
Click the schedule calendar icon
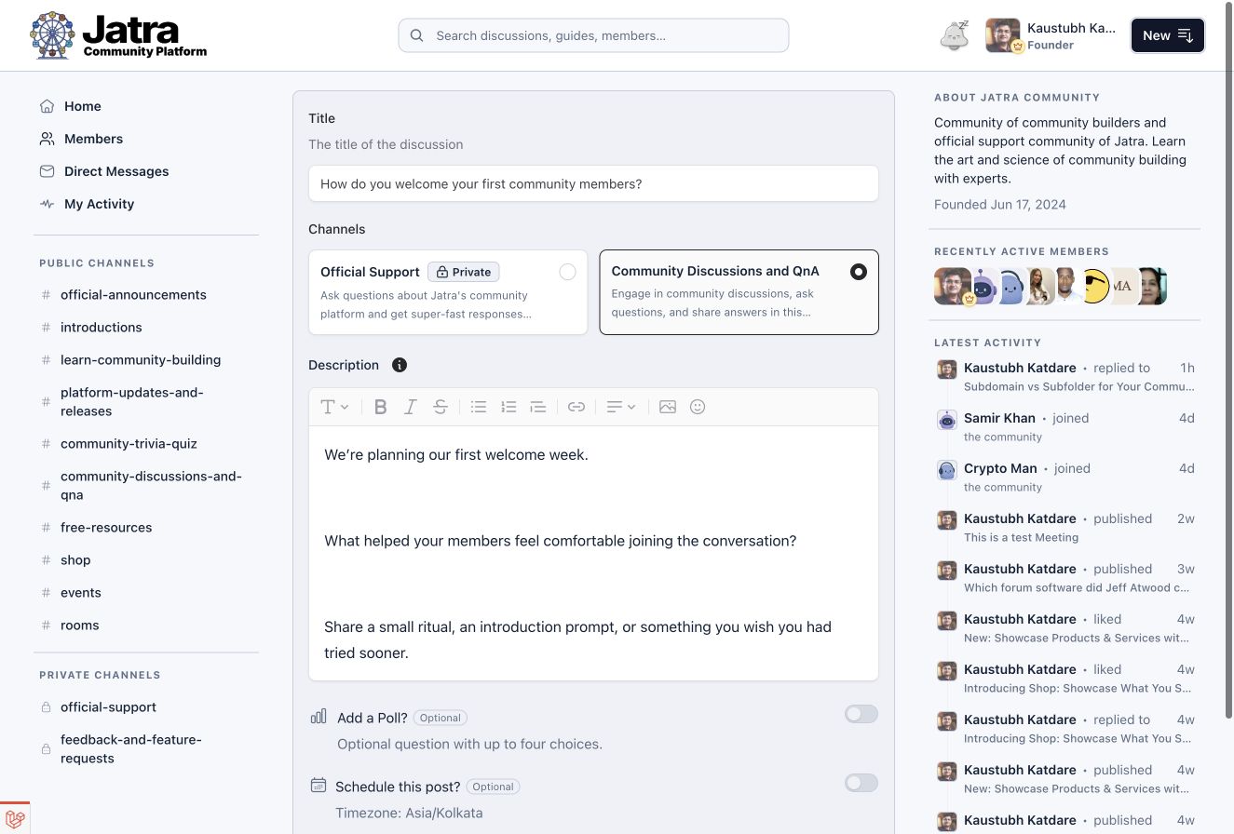tap(319, 786)
